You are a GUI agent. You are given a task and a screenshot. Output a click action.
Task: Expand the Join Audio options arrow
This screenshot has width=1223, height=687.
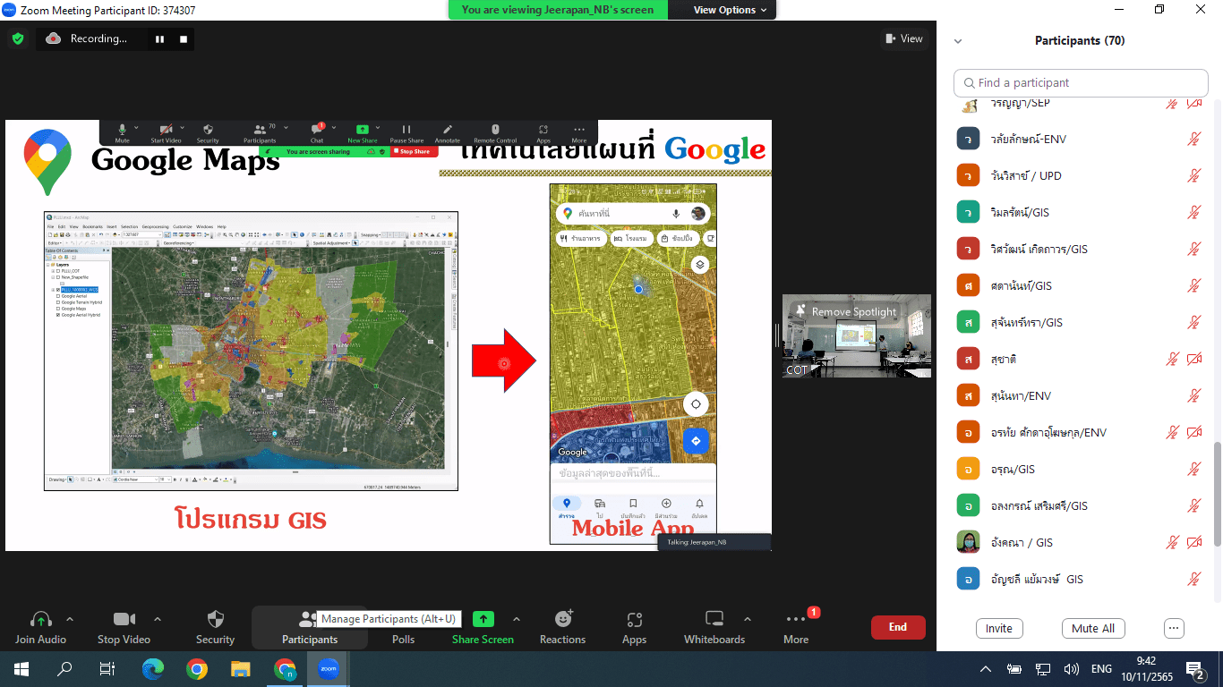pos(70,619)
